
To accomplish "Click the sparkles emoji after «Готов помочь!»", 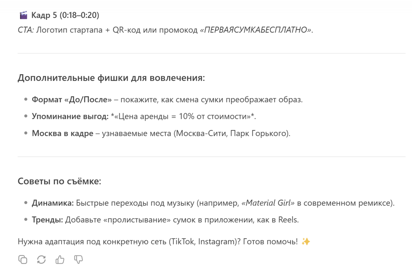I will point(306,241).
